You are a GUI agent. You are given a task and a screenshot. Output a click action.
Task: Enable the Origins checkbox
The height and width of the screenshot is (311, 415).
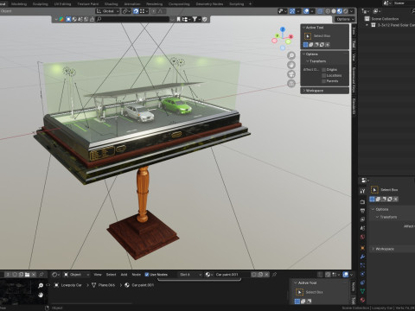324,70
